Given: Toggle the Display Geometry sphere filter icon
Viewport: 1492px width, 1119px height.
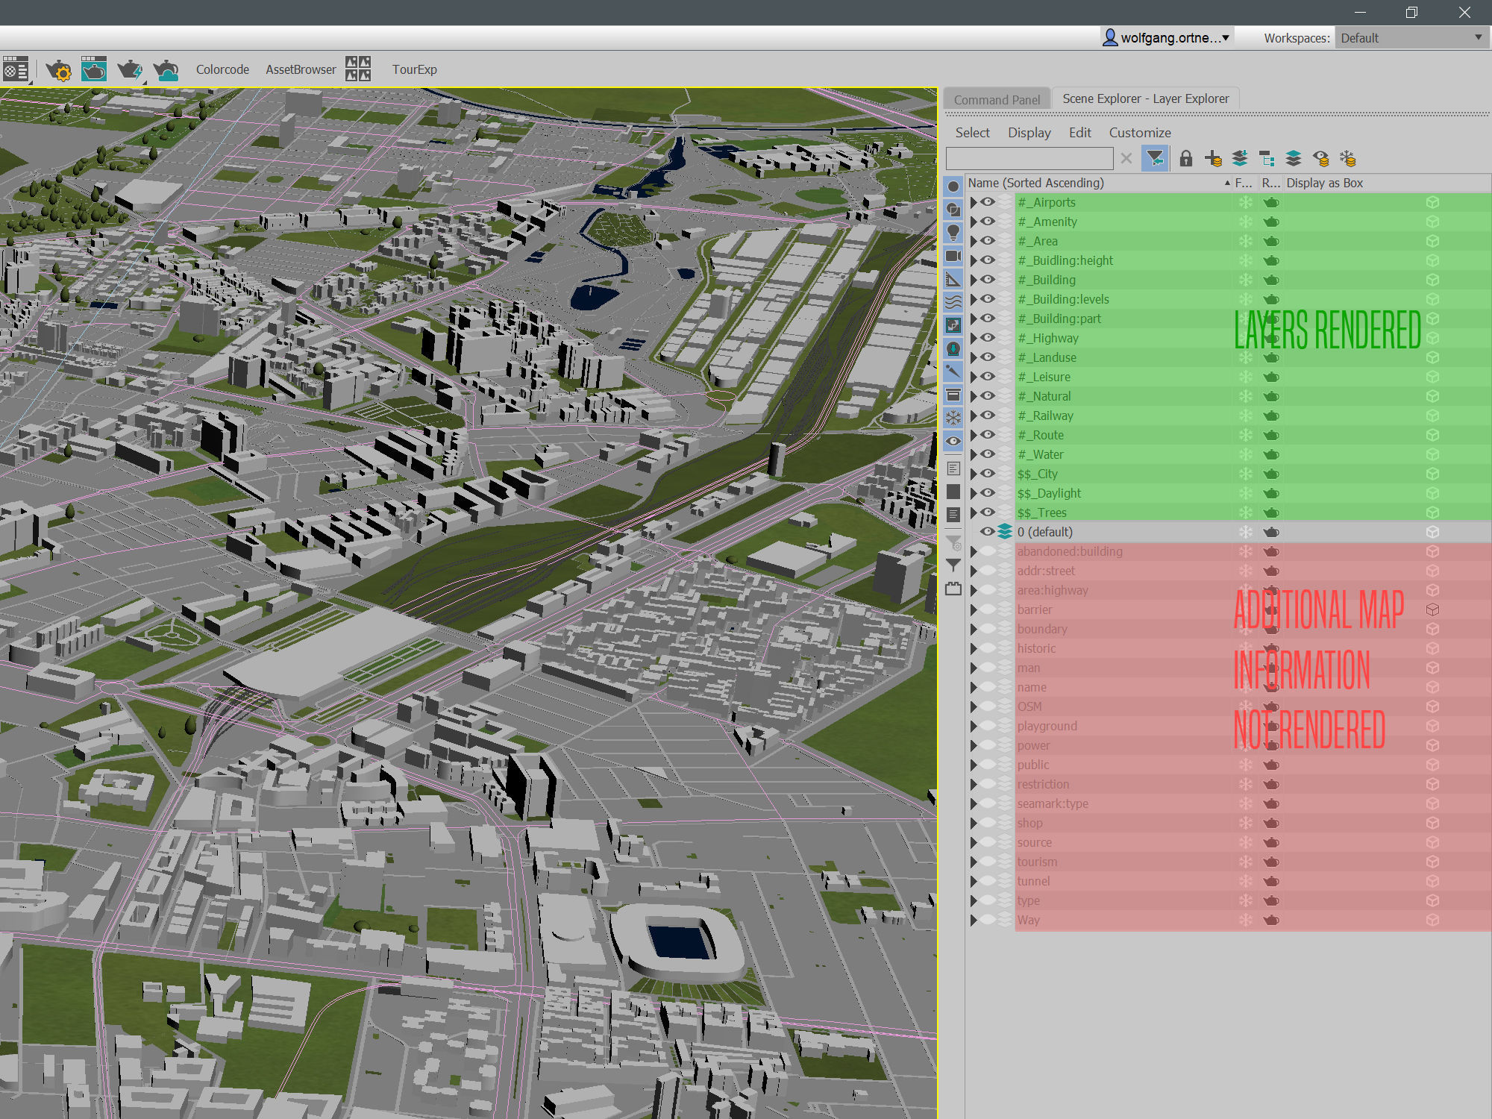Looking at the screenshot, I should (x=953, y=186).
